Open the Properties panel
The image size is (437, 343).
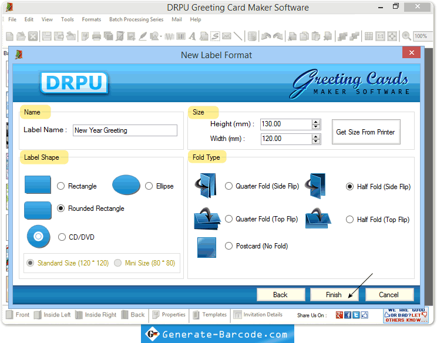(x=169, y=315)
